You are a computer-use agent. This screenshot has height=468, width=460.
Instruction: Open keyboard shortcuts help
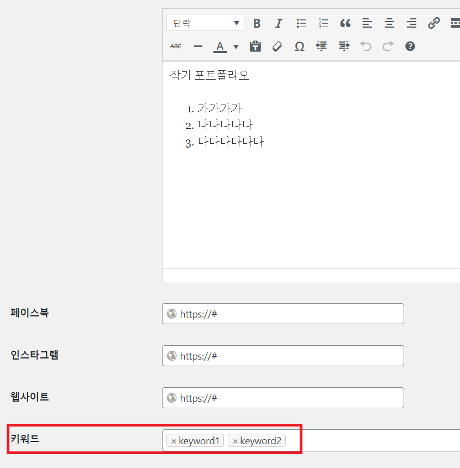(410, 46)
